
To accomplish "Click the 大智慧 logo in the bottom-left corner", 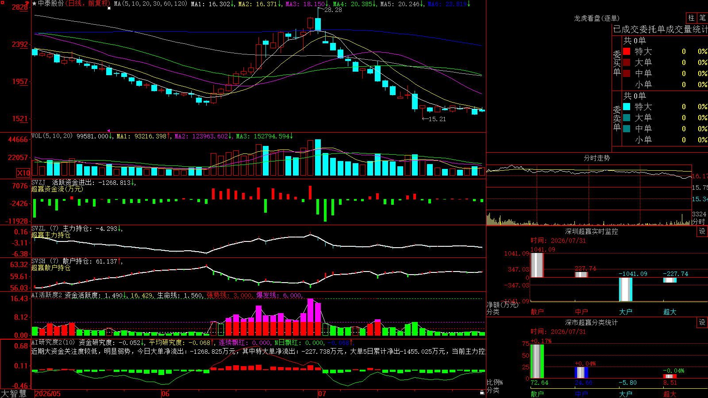I will [14, 394].
